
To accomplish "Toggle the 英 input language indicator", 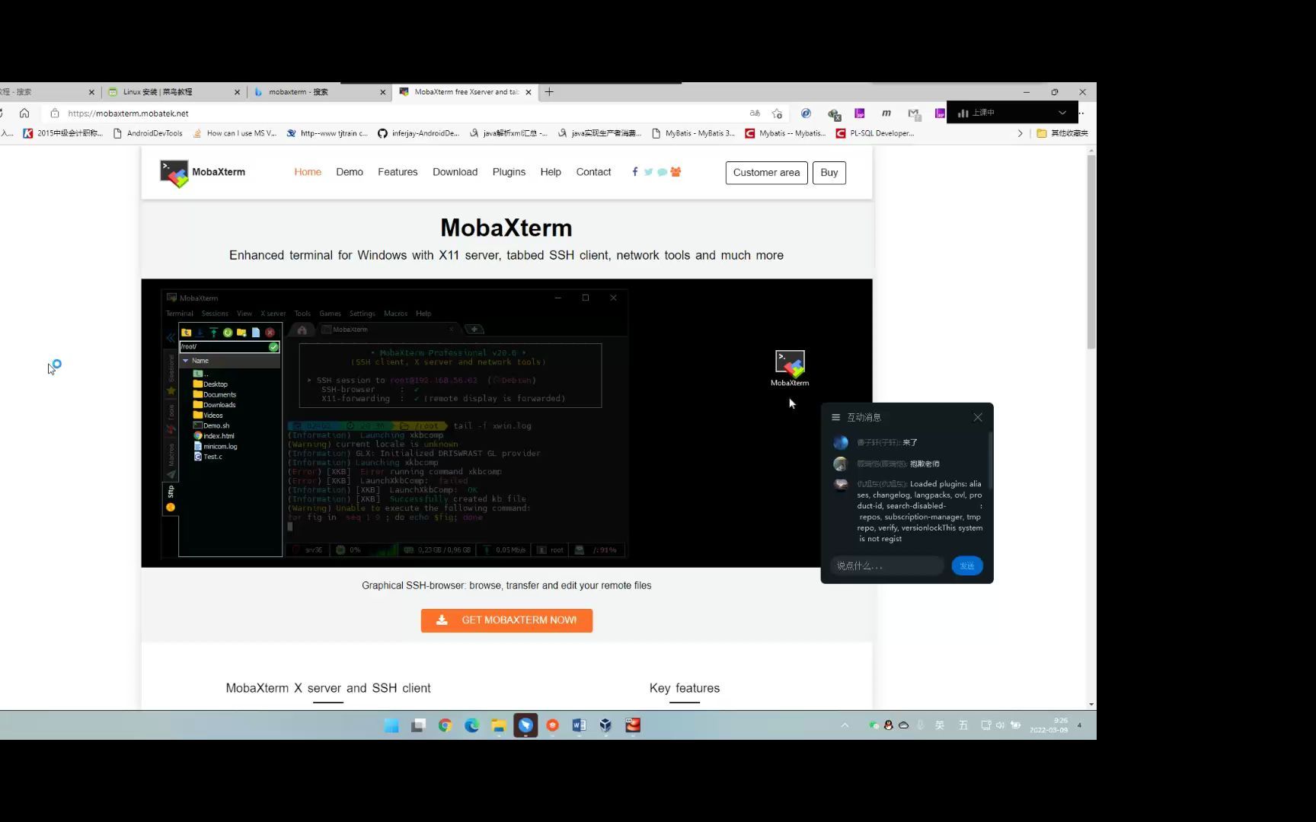I will [x=939, y=725].
